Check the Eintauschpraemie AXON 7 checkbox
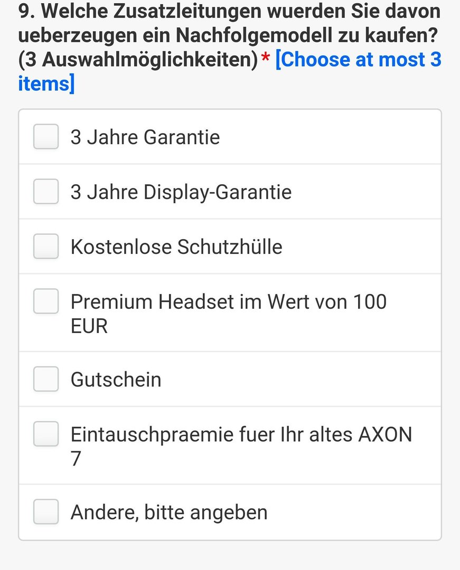 point(46,434)
